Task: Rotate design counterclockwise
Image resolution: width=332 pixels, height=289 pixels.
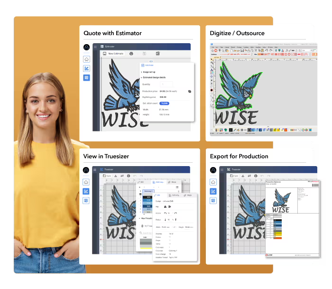Action: pyautogui.click(x=165, y=213)
